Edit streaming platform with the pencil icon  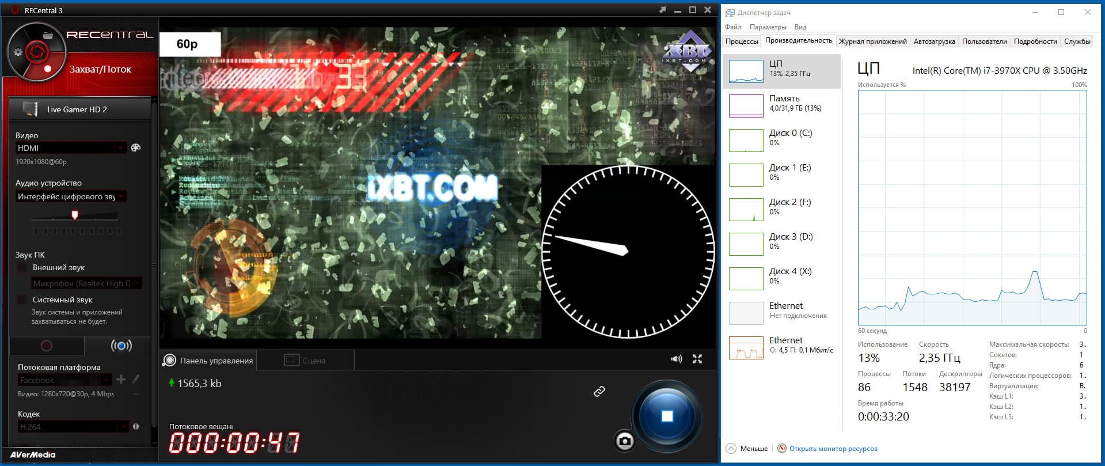[x=136, y=379]
